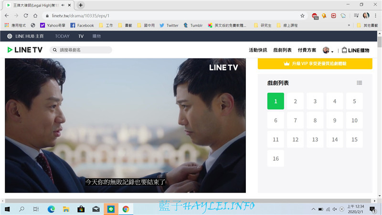Image resolution: width=382 pixels, height=215 pixels.
Task: Go to LINE HUB 主頁
Action: 25,36
